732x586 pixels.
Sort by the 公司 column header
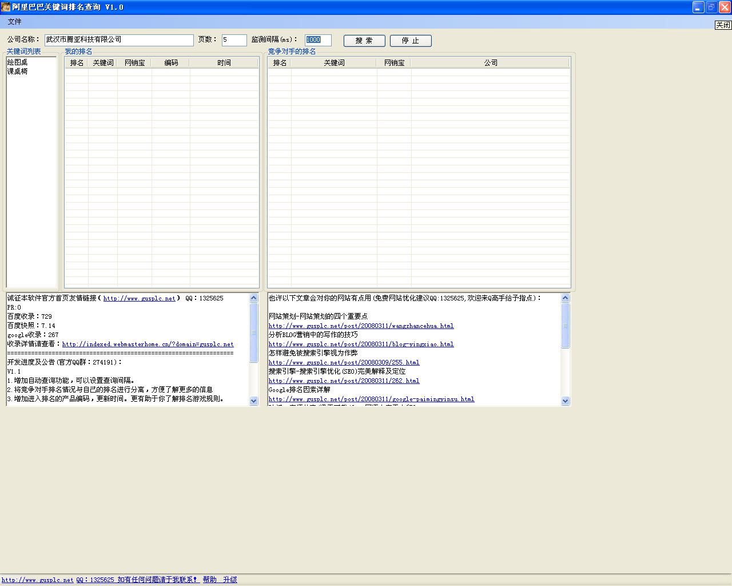pyautogui.click(x=491, y=63)
